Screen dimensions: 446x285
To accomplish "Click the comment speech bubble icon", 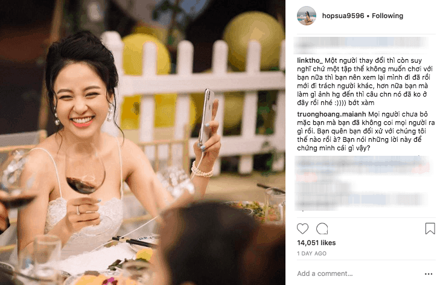I will click(322, 229).
